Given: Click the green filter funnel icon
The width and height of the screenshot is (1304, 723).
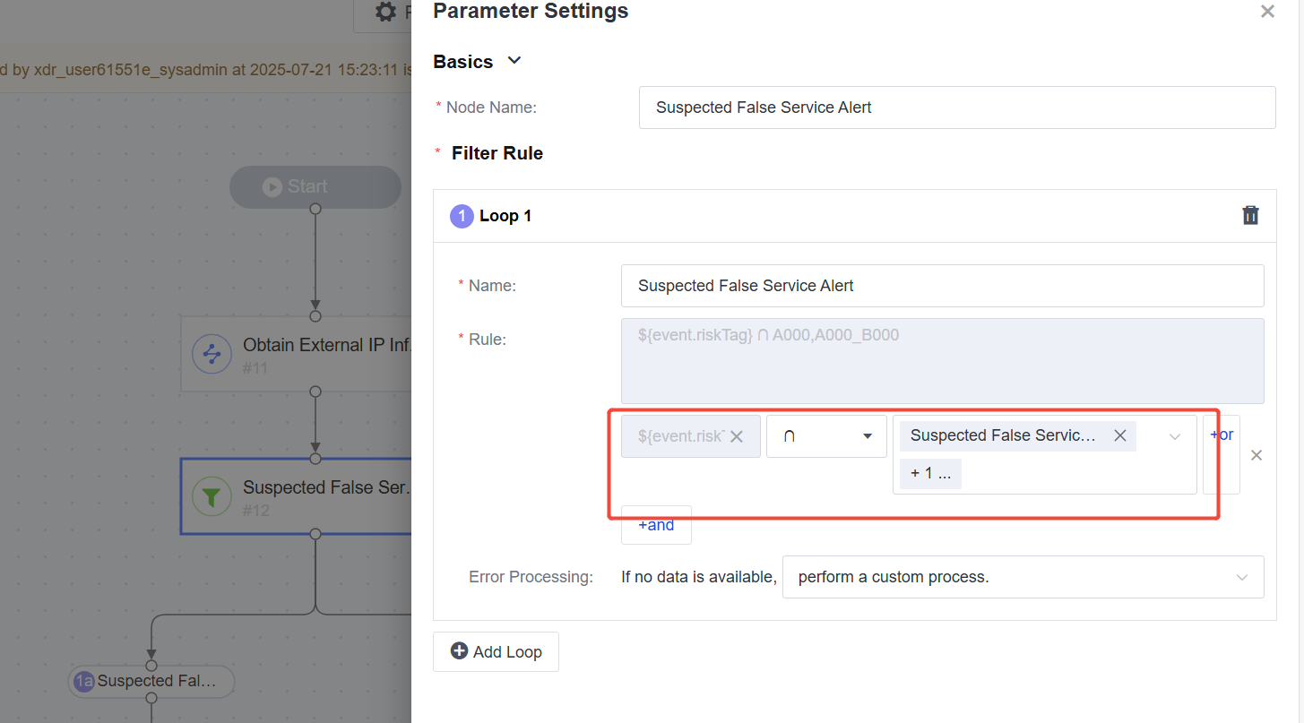Looking at the screenshot, I should [212, 496].
